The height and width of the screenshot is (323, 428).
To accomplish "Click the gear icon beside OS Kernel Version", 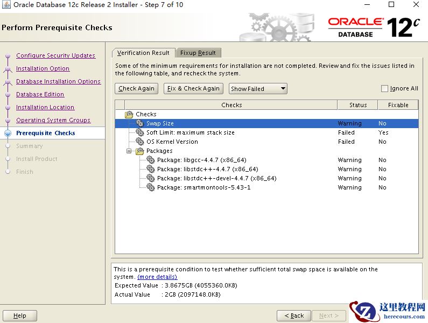I will click(140, 142).
